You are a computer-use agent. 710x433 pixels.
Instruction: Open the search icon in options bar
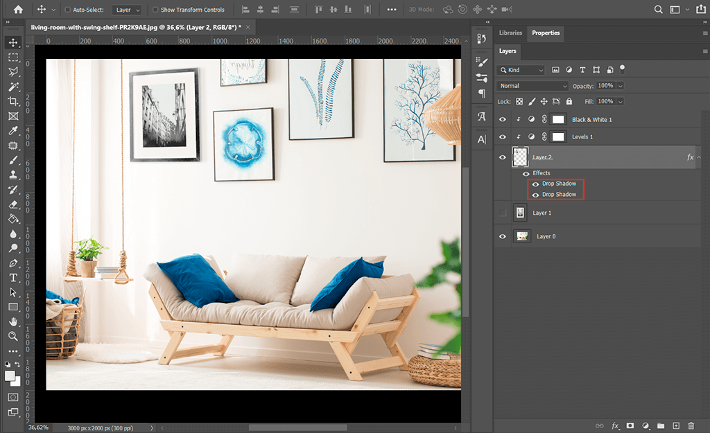coord(659,9)
